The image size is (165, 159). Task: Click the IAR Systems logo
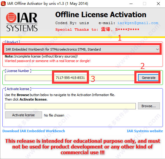click(22, 22)
